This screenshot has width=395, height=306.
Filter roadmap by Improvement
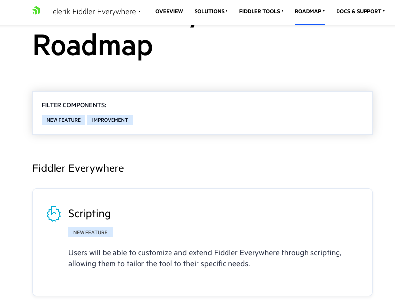click(x=110, y=120)
